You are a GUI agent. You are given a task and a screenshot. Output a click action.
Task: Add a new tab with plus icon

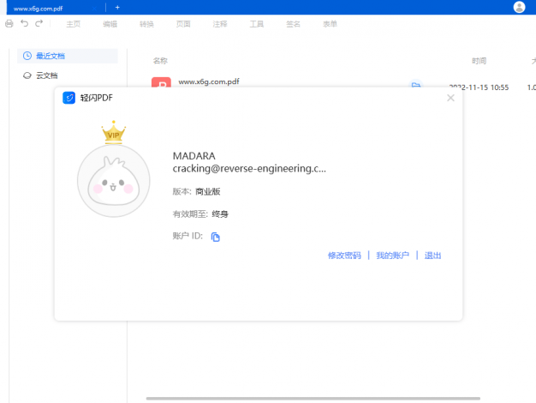(x=117, y=7)
